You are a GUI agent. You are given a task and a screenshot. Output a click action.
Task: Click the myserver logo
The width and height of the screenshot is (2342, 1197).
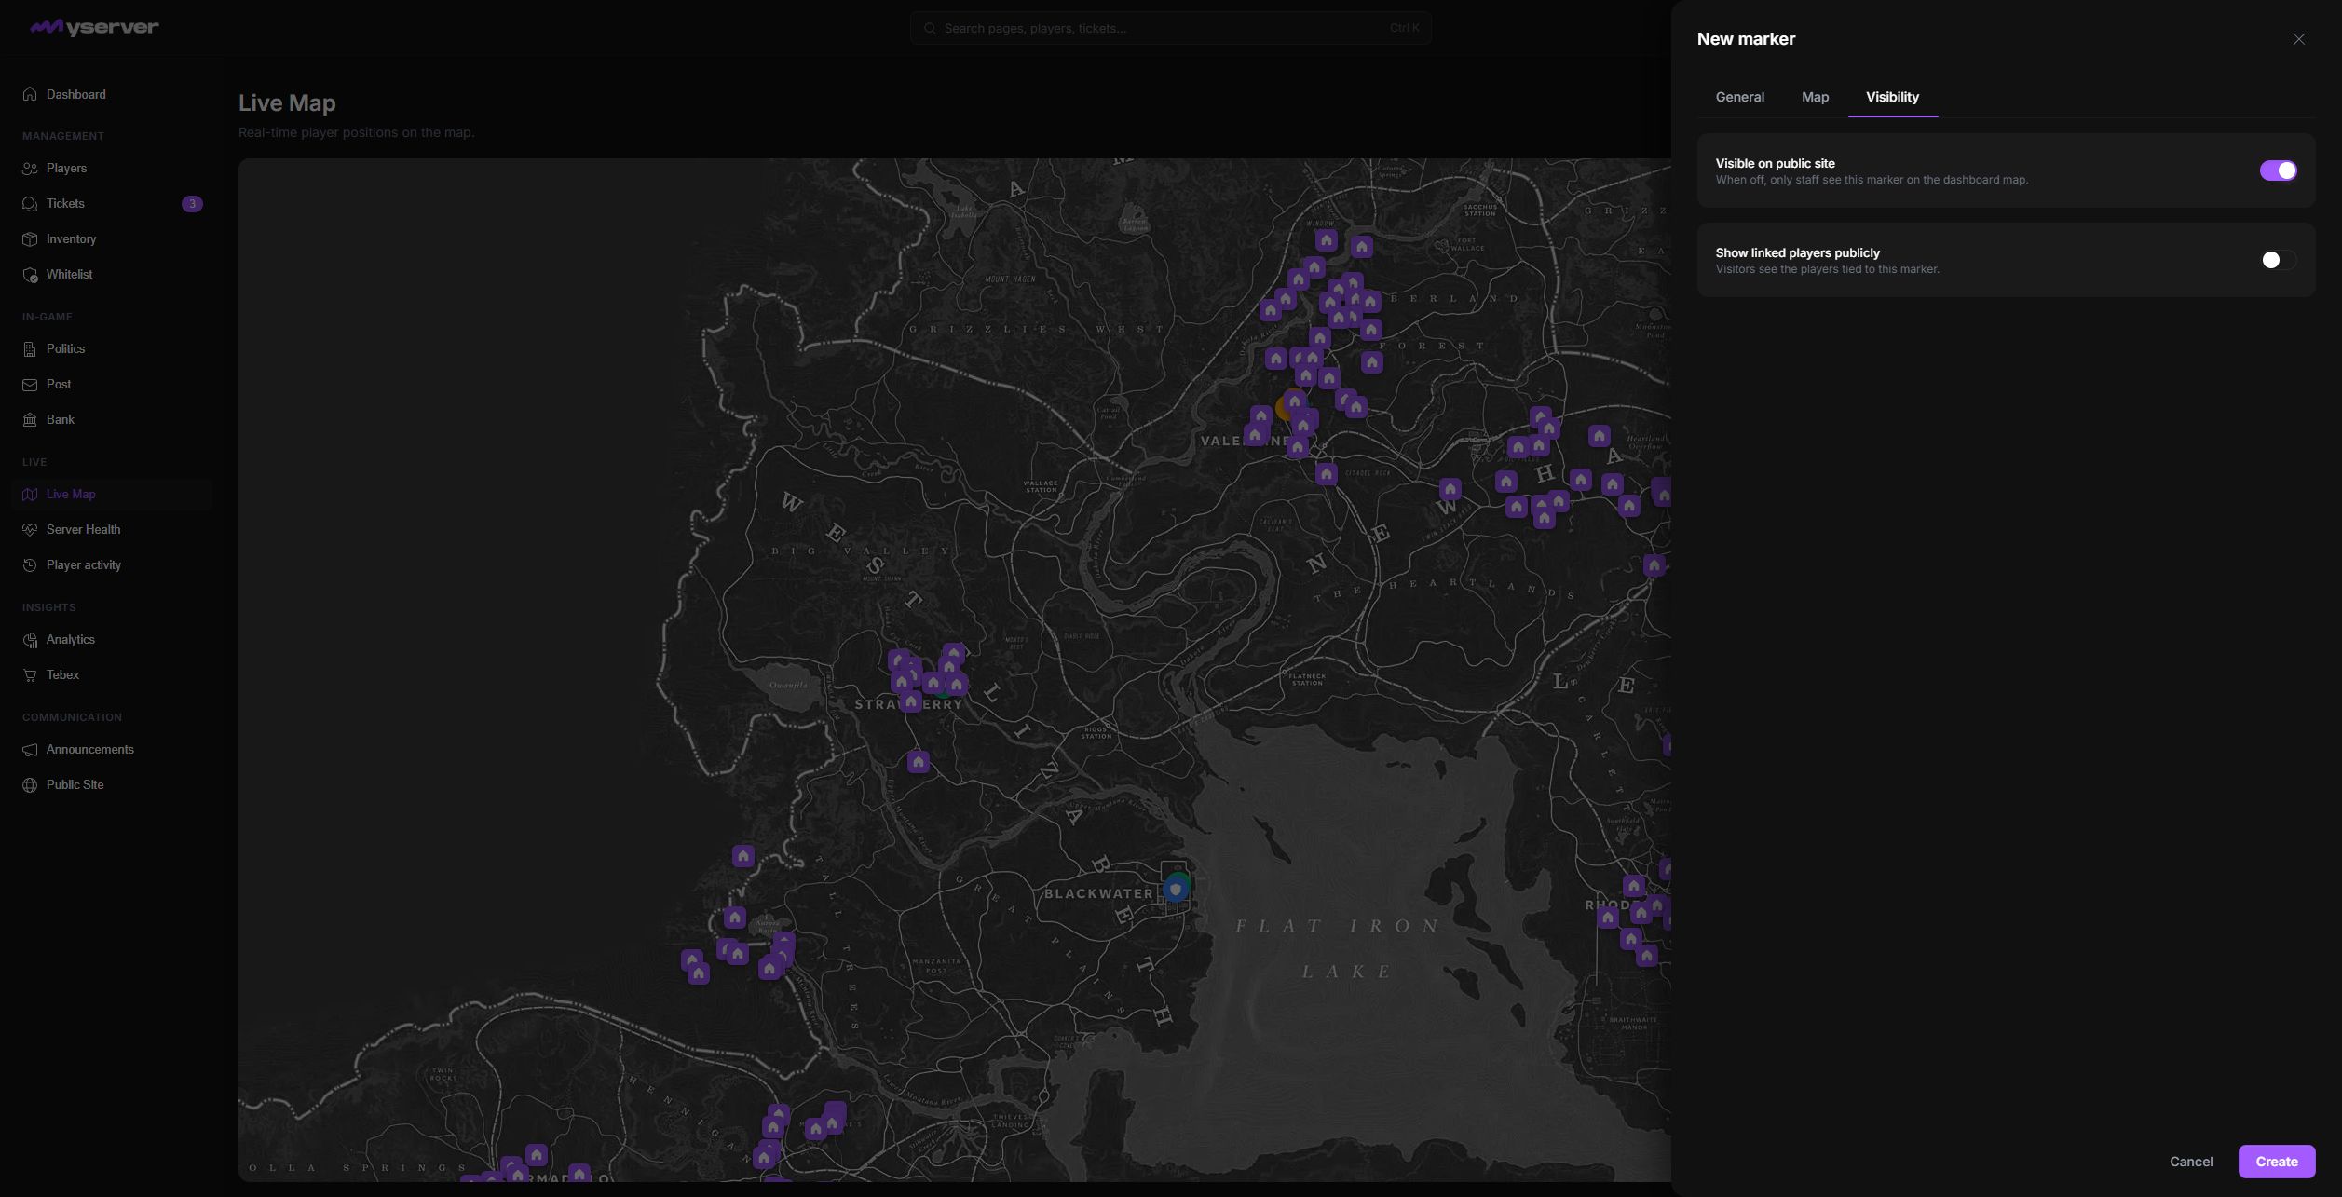pyautogui.click(x=94, y=27)
